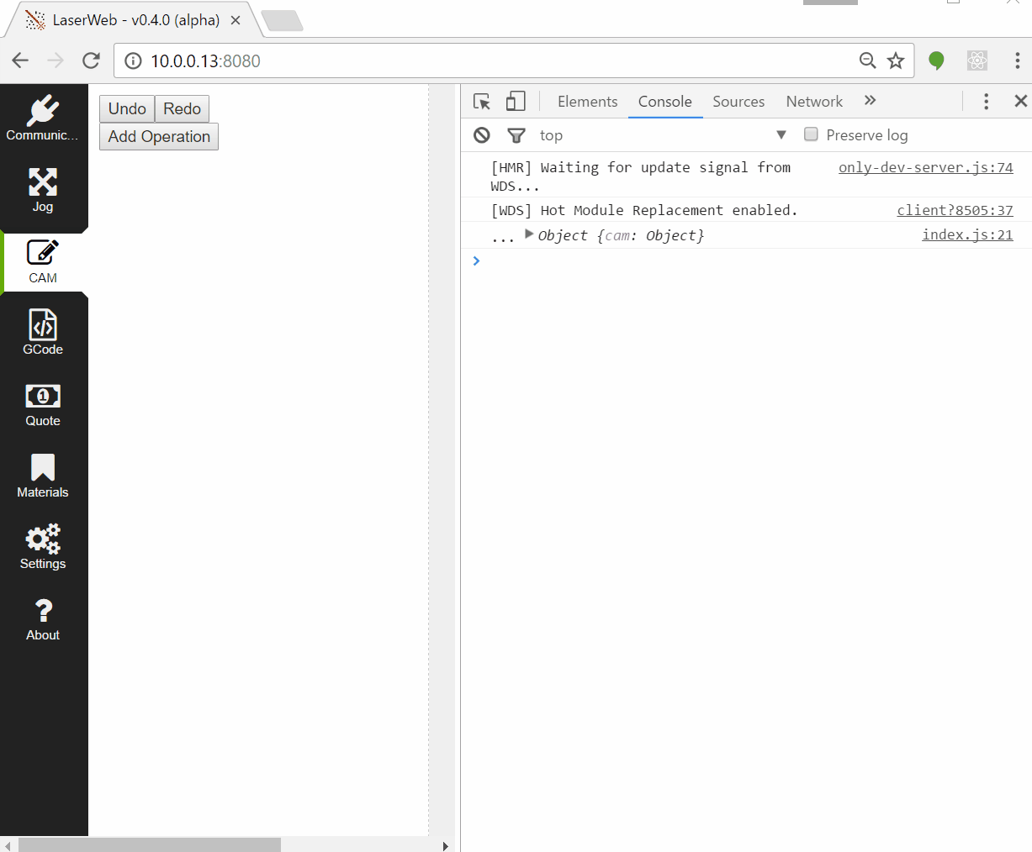This screenshot has width=1032, height=852.
Task: Open the DevTools customize three-dot menu
Action: (987, 102)
